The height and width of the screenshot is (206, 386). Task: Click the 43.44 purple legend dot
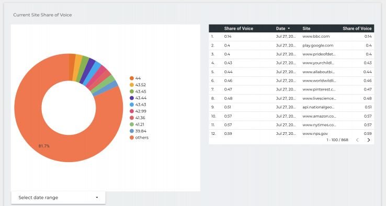(132, 98)
